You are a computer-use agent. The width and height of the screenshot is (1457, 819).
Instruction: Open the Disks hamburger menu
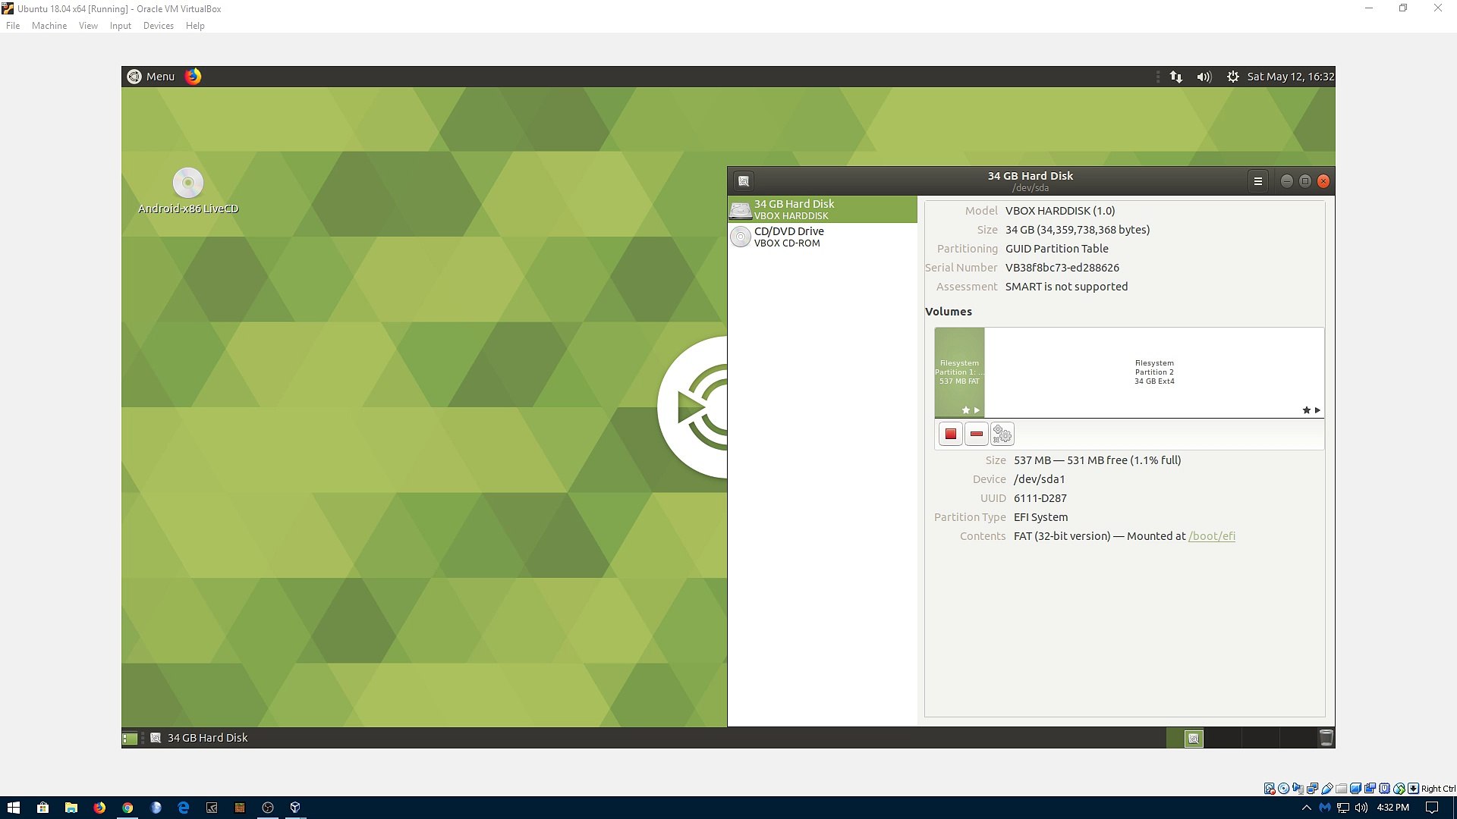click(x=1257, y=181)
